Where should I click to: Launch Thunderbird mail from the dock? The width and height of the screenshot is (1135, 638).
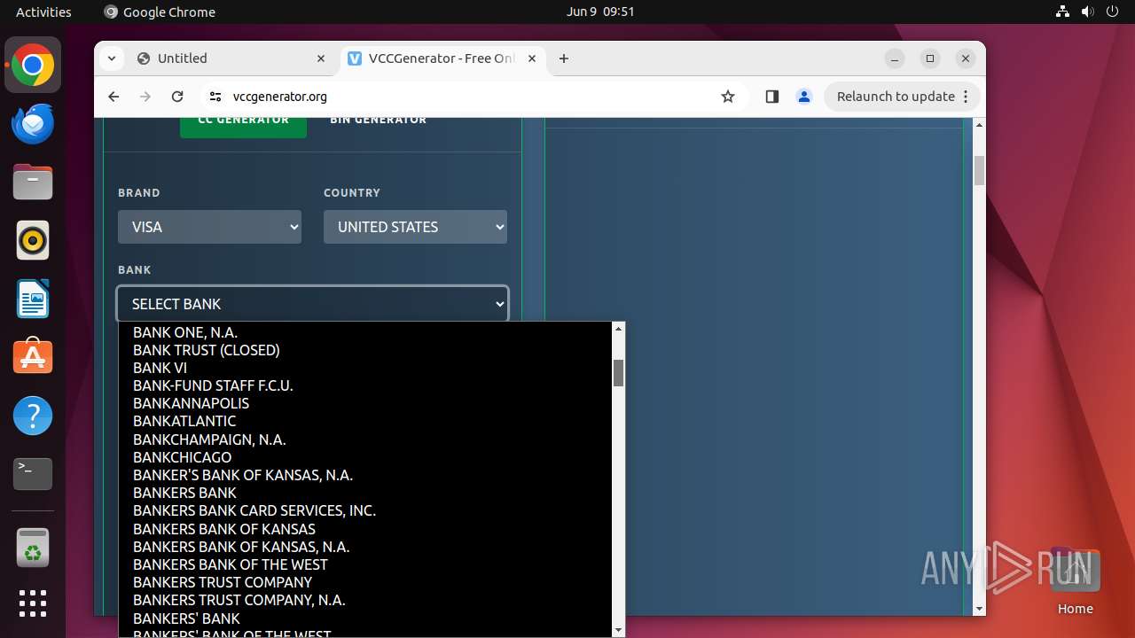coord(33,124)
